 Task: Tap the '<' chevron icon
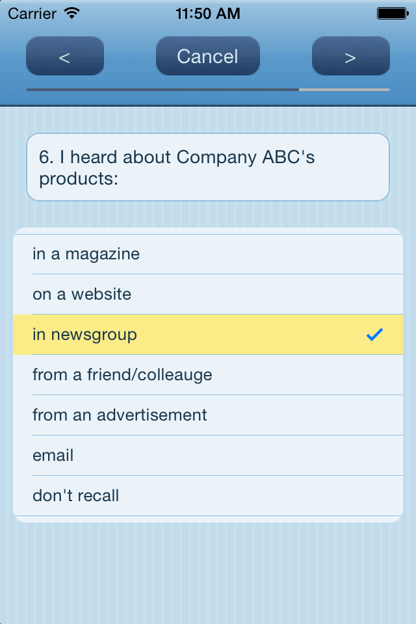[64, 57]
